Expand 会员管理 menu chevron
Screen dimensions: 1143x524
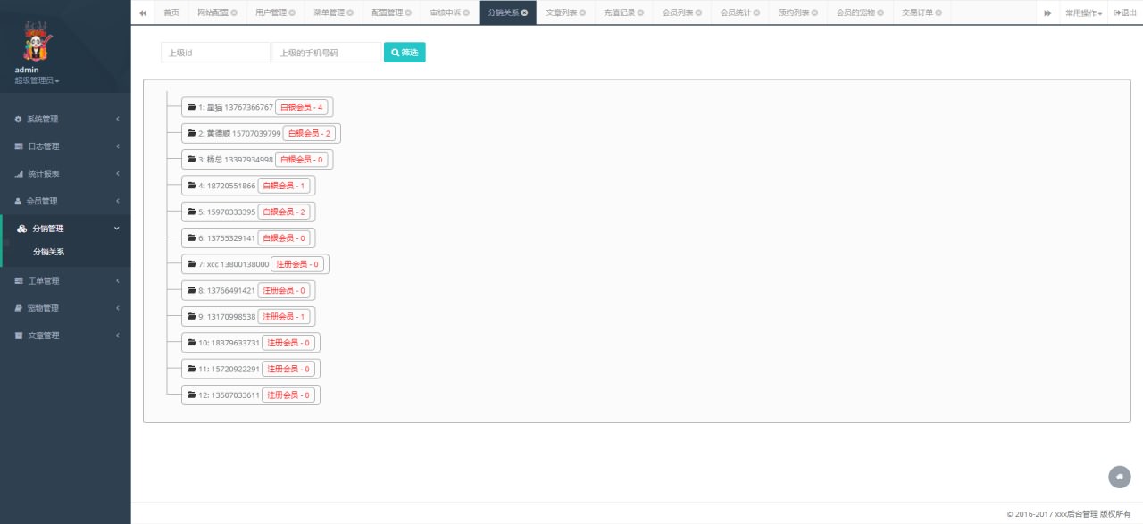tap(117, 201)
